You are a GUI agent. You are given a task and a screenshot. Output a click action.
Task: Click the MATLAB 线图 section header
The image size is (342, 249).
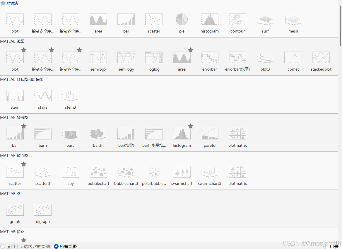point(12,41)
